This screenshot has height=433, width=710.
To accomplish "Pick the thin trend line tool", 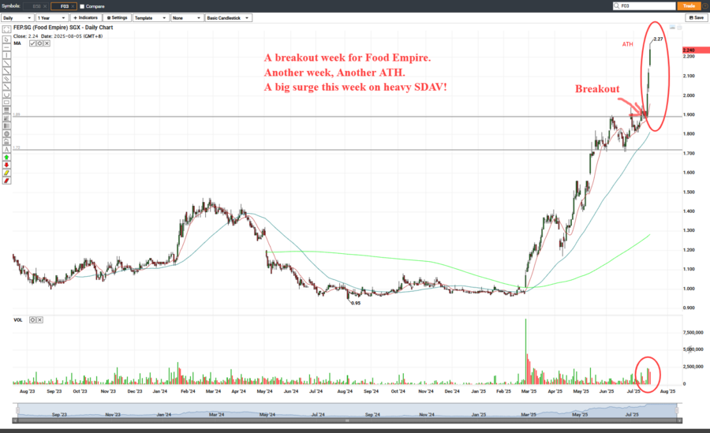I will pyautogui.click(x=6, y=63).
